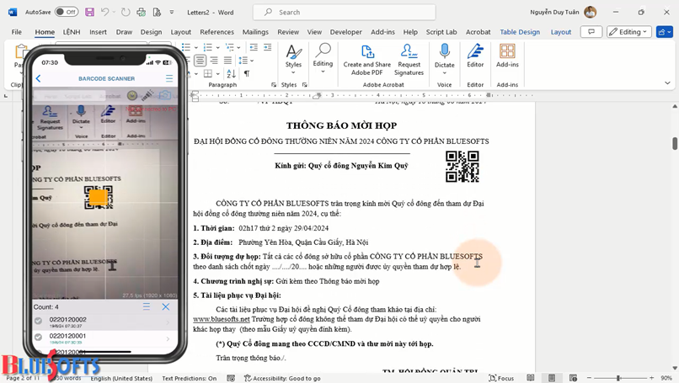Redo the last action
Screen dimensions: 679x383
point(126,12)
